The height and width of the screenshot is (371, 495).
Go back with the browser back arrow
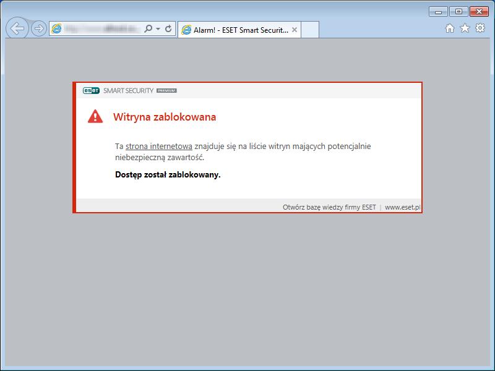[x=17, y=28]
